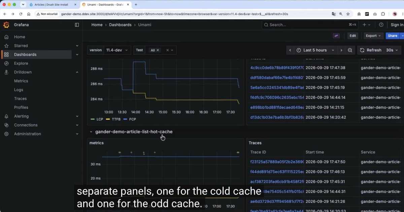Shift time range forward with right arrow
This screenshot has width=404, height=212.
tap(341, 50)
